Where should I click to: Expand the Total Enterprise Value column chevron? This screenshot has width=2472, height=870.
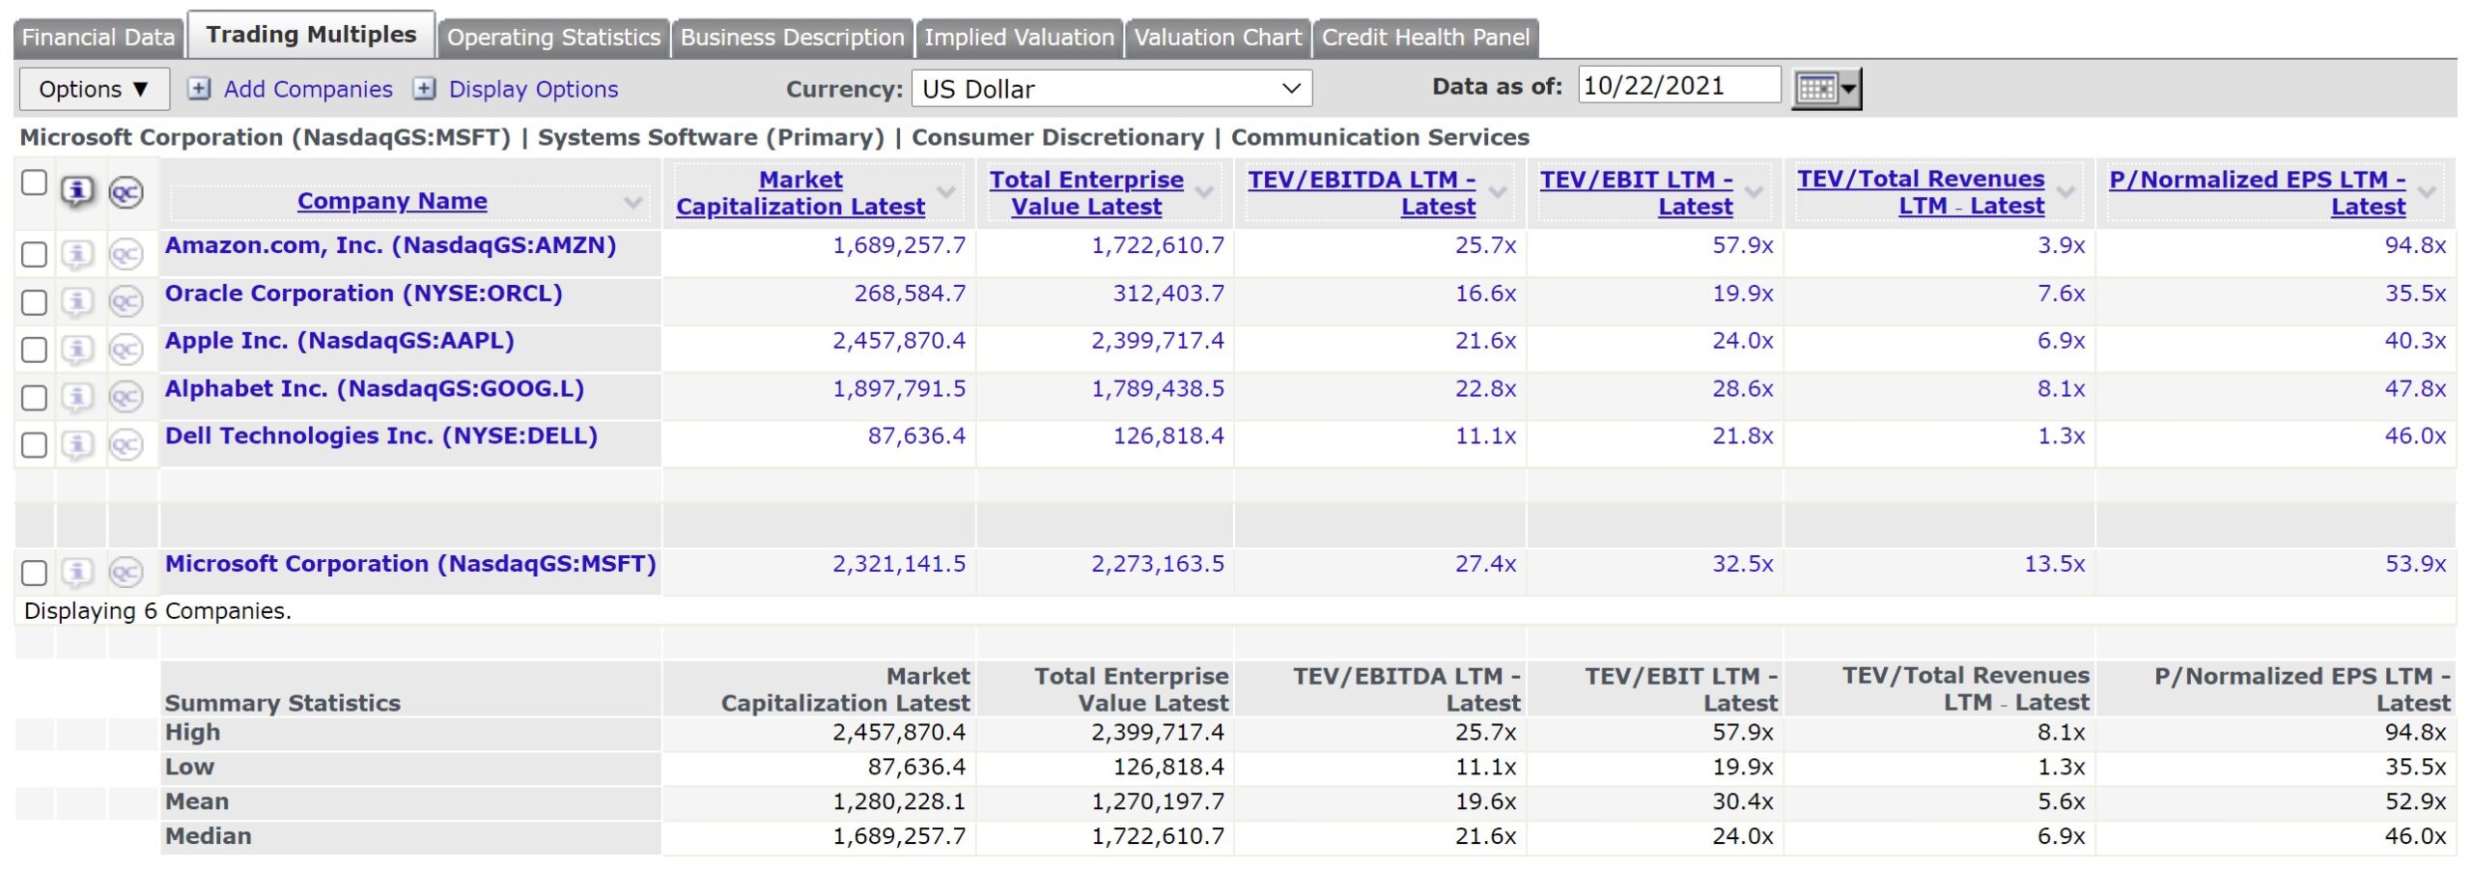(x=1204, y=192)
